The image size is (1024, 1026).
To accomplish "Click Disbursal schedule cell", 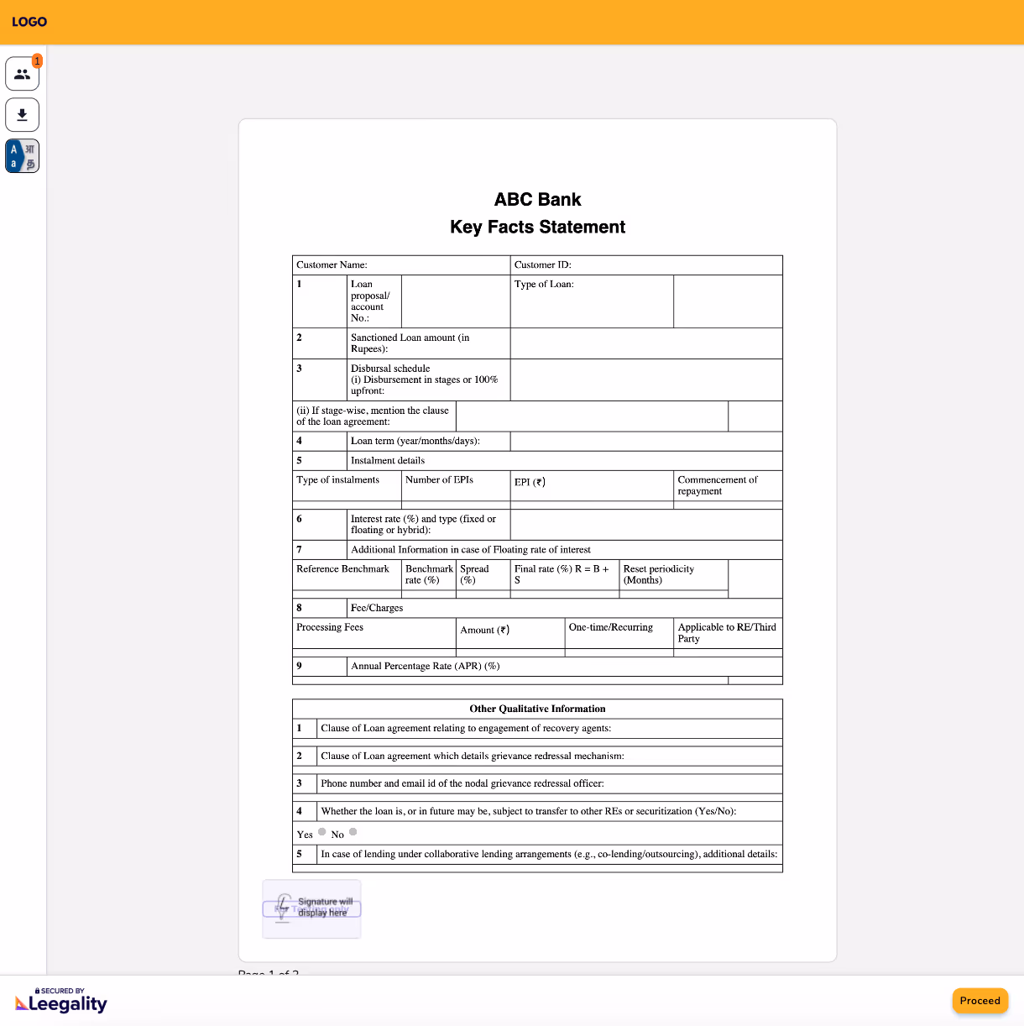I will click(x=428, y=380).
